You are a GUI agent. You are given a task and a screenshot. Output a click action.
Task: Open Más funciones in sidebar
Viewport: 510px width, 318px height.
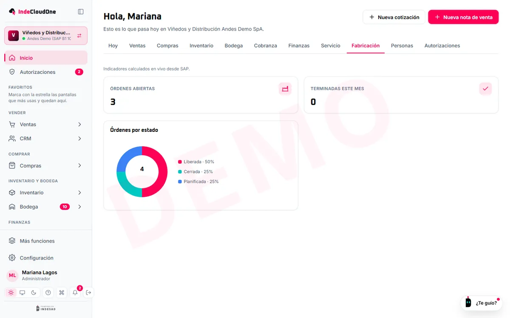[46, 241]
